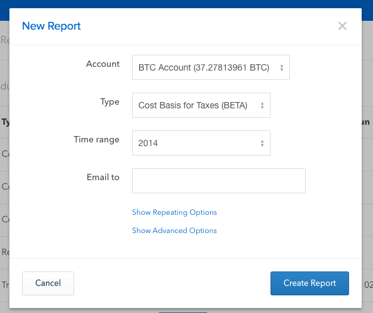The image size is (373, 313).
Task: Show Repeating Options
Action: 174,212
